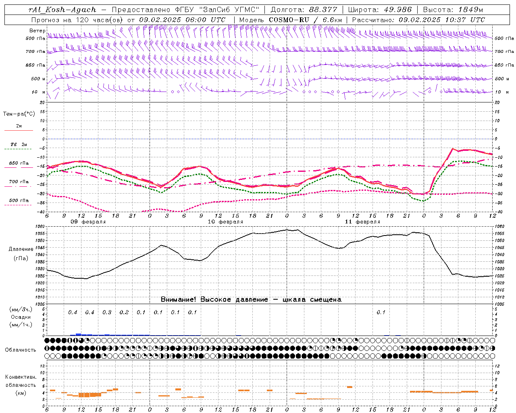
Task: Select the Облачность cloud cover label
Action: point(21,350)
